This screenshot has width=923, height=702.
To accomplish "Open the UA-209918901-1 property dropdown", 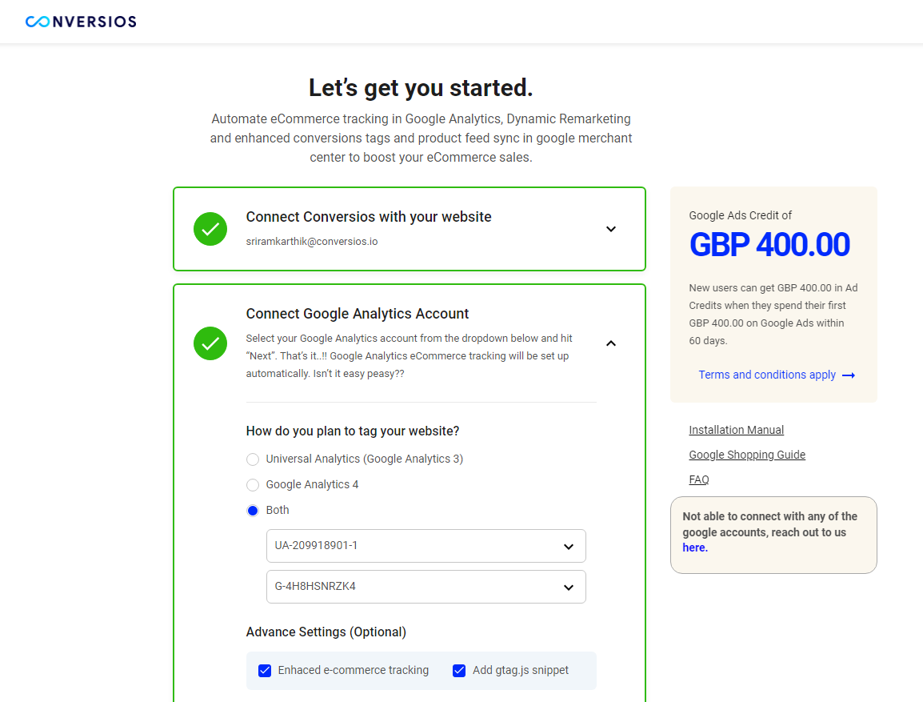I will [x=426, y=546].
